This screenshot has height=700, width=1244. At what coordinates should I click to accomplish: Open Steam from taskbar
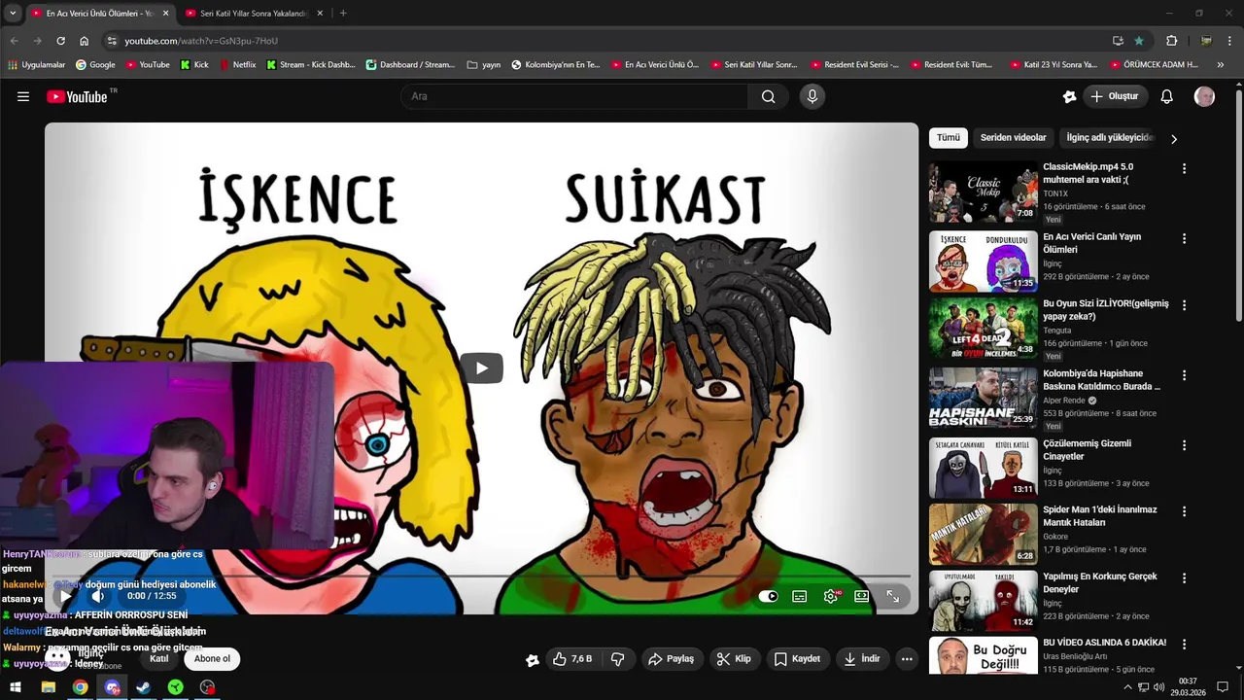tap(143, 687)
